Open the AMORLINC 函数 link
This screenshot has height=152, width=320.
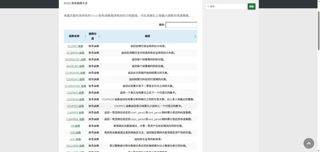coord(75,66)
